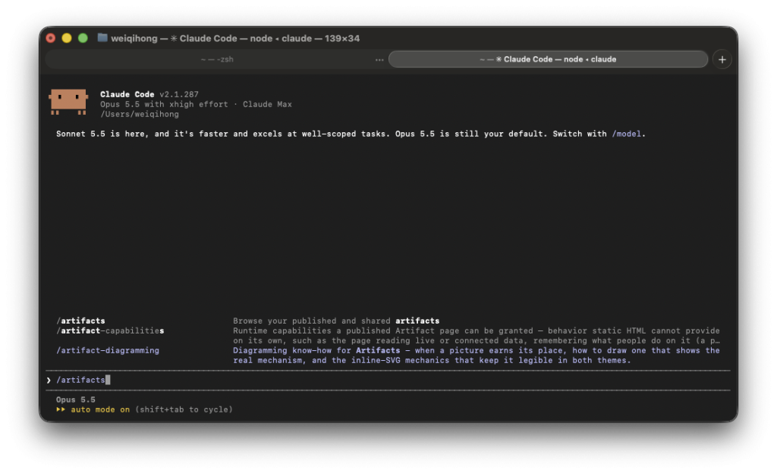Click the three-dot tab overflow indicator

[x=379, y=59]
